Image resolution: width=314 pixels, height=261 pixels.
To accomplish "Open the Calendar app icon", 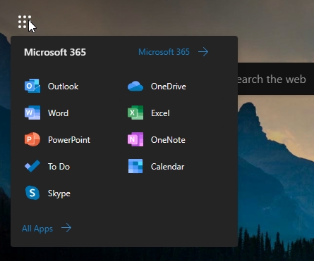I will tap(135, 166).
